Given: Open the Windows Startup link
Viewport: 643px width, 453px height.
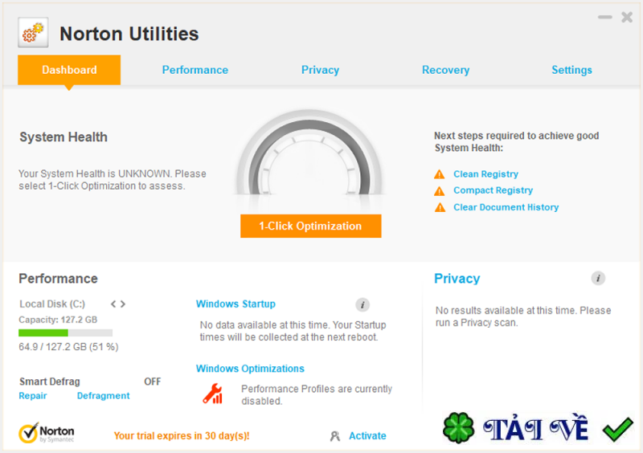Looking at the screenshot, I should point(235,304).
